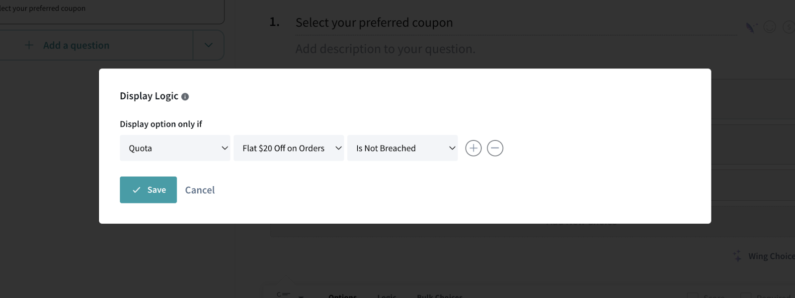Click the 'Add description to your question' field

click(x=385, y=49)
